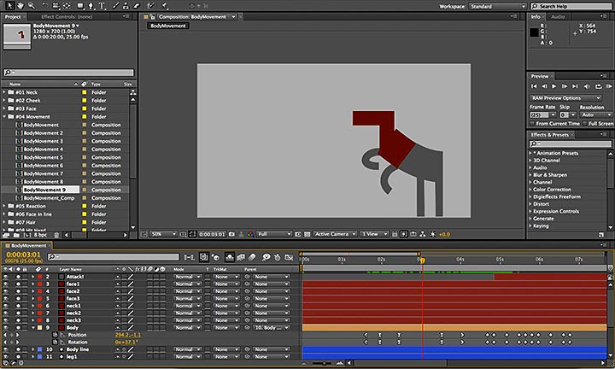The width and height of the screenshot is (615, 369).
Task: Hide the face1 layer eye icon
Action: [x=5, y=284]
